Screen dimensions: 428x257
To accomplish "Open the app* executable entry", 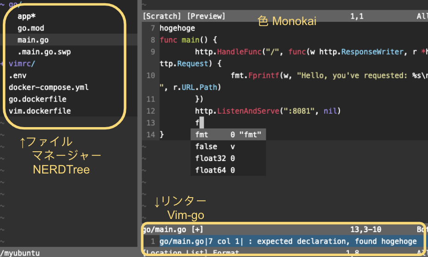I will (27, 17).
